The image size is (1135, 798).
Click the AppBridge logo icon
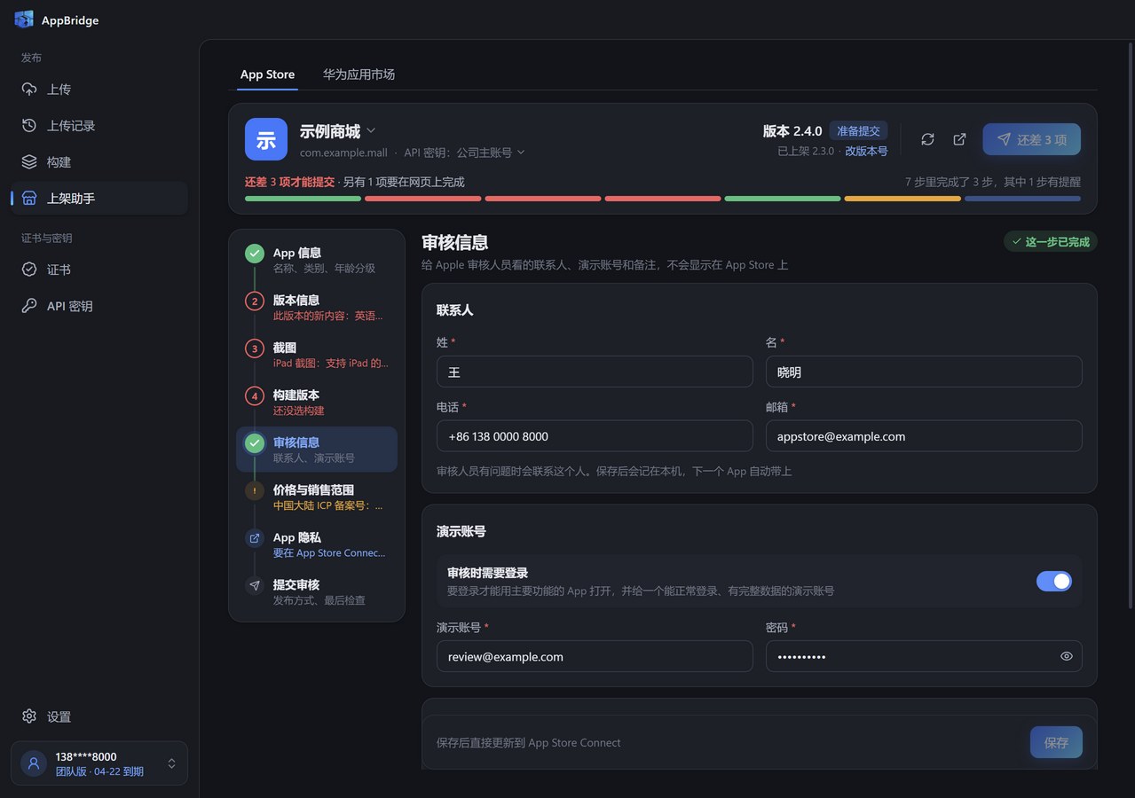click(24, 20)
